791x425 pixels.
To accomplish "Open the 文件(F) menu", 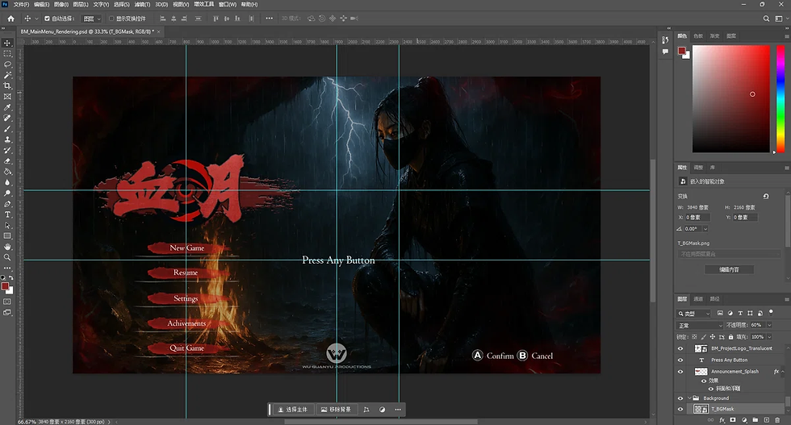I will [x=21, y=4].
